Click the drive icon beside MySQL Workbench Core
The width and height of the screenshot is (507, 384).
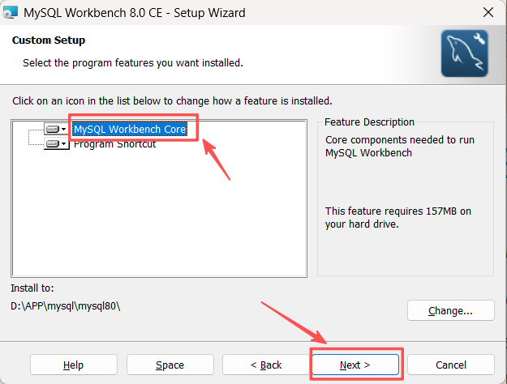click(x=53, y=129)
